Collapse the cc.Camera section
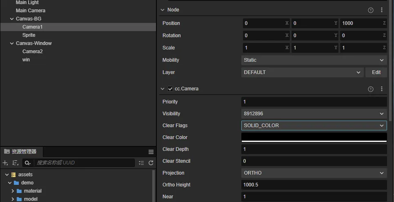 [162, 89]
